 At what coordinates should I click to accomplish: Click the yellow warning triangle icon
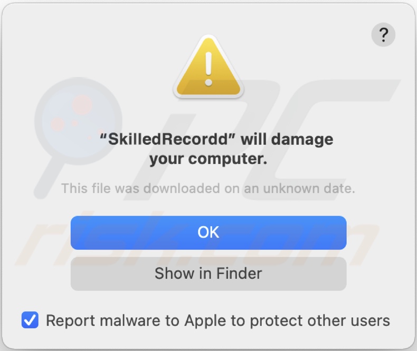(209, 69)
